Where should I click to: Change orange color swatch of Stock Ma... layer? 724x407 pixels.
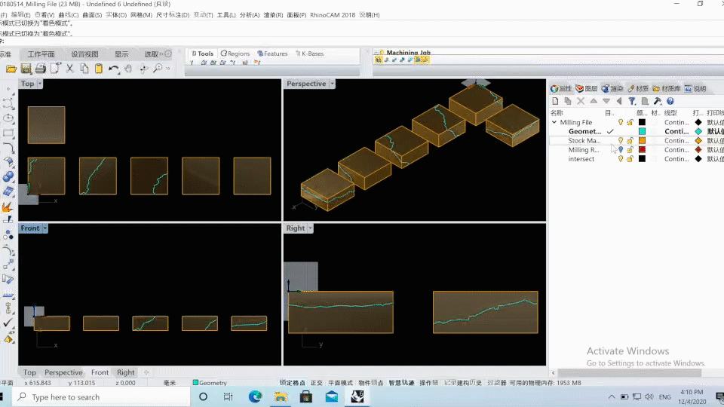pos(642,140)
